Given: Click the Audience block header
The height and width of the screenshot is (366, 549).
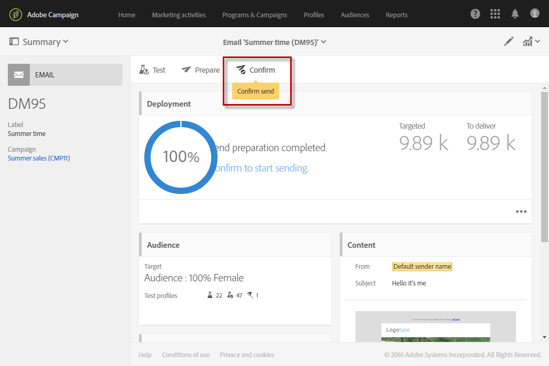Looking at the screenshot, I should (235, 245).
